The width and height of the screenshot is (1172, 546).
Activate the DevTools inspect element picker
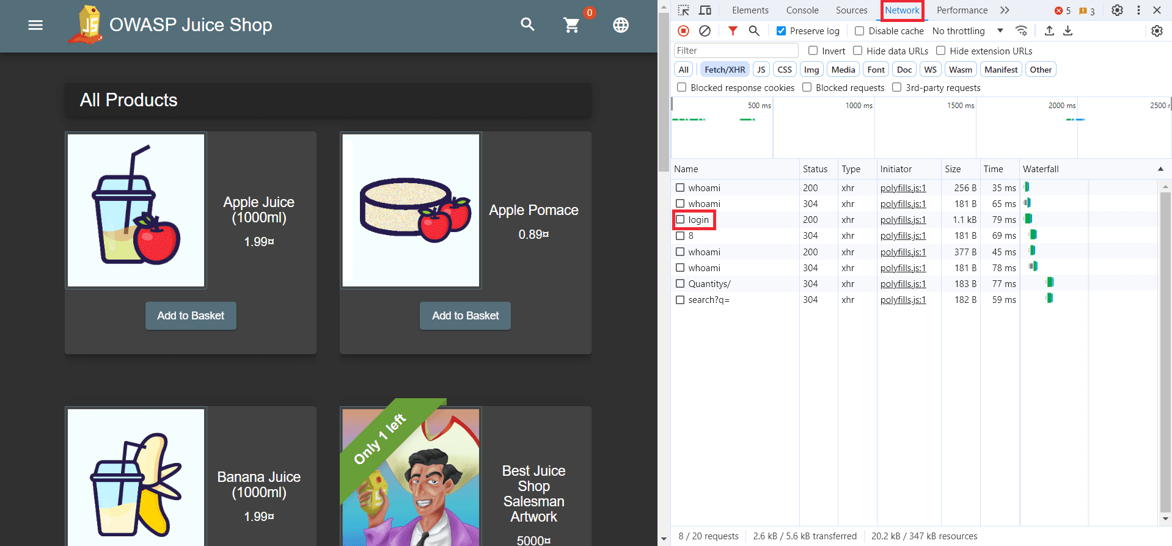(x=684, y=10)
